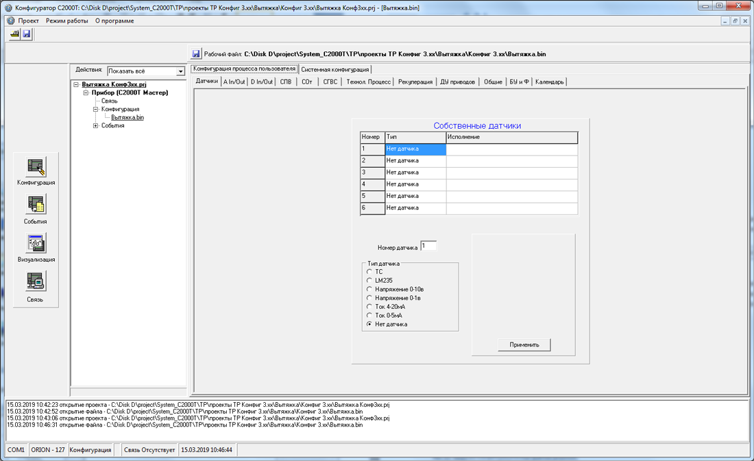Click the application icon in the menu bar
The width and height of the screenshot is (754, 461).
pyautogui.click(x=10, y=21)
